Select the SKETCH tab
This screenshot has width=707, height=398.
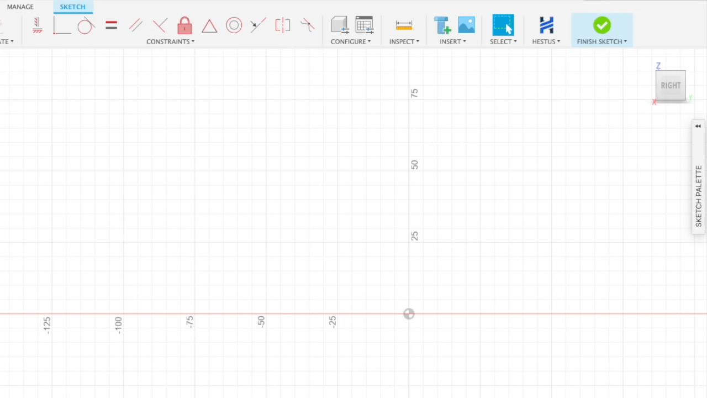[x=73, y=7]
